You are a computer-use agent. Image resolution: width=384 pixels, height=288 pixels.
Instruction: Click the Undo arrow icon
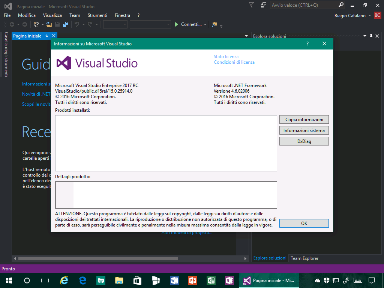coord(77,24)
